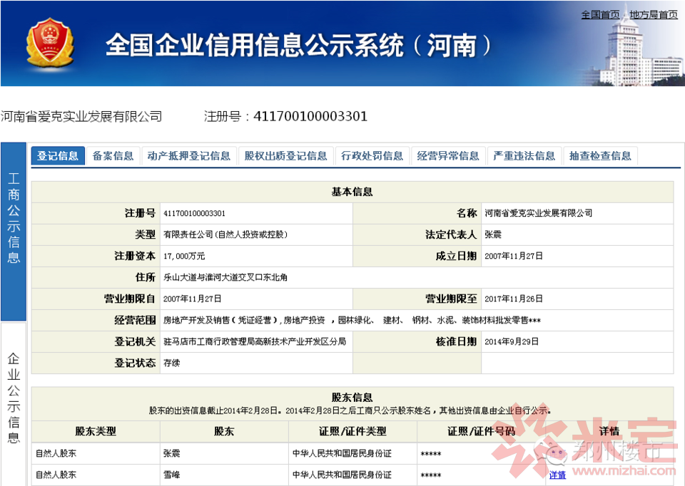This screenshot has width=685, height=486.
Task: Click approval date 2014年9月29日
Action: point(511,341)
